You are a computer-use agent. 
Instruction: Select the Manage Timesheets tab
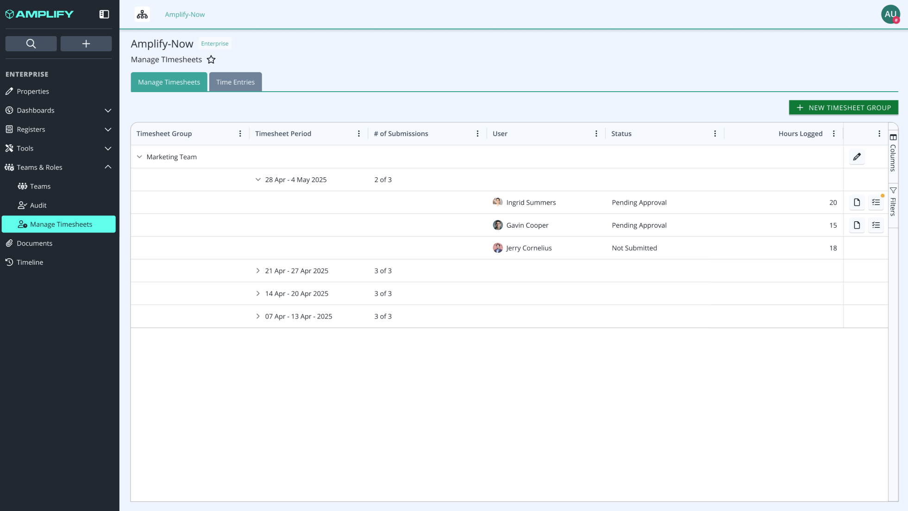pos(169,82)
